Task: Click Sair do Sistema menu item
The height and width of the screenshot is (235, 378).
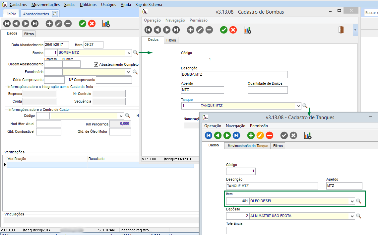Action: click(149, 5)
